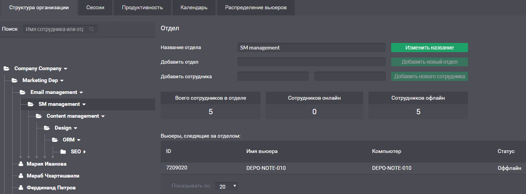Click the search magnifier icon
This screenshot has height=194, width=526.
coord(91,29)
